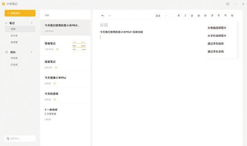Screen dimensions: 247x146
Task: Click the 思维笔记 mind map thumbnail
Action: (x=79, y=46)
